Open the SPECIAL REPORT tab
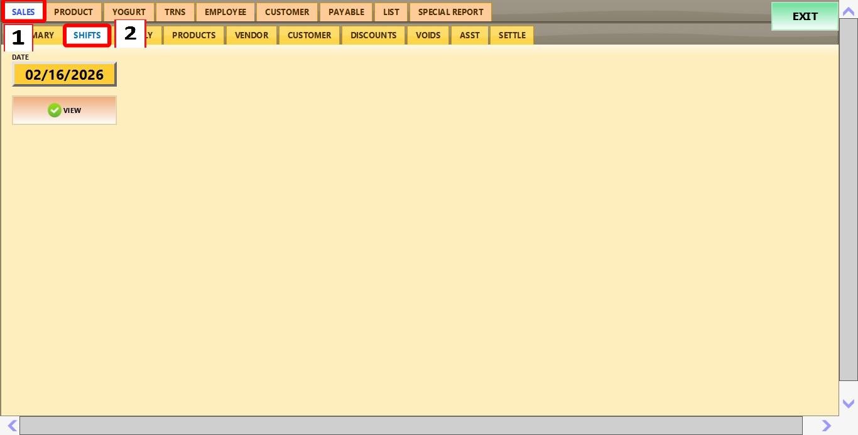 tap(450, 12)
